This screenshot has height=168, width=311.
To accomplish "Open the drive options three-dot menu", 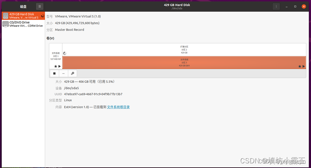I will point(276,6).
